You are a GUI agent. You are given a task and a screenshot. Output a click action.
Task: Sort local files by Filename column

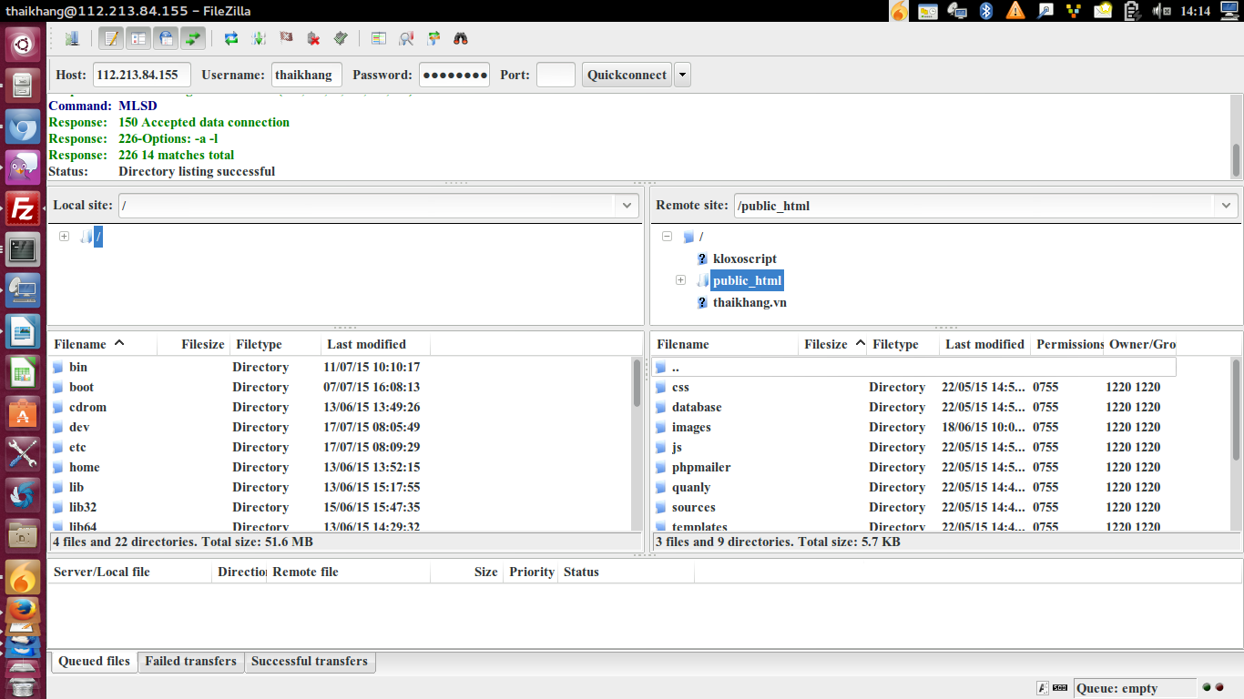pos(102,344)
